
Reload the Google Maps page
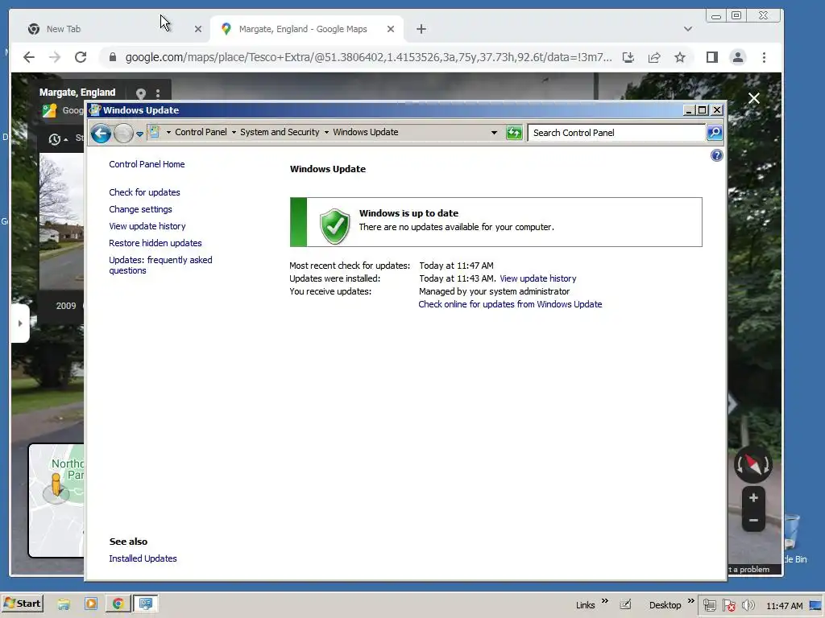(81, 57)
